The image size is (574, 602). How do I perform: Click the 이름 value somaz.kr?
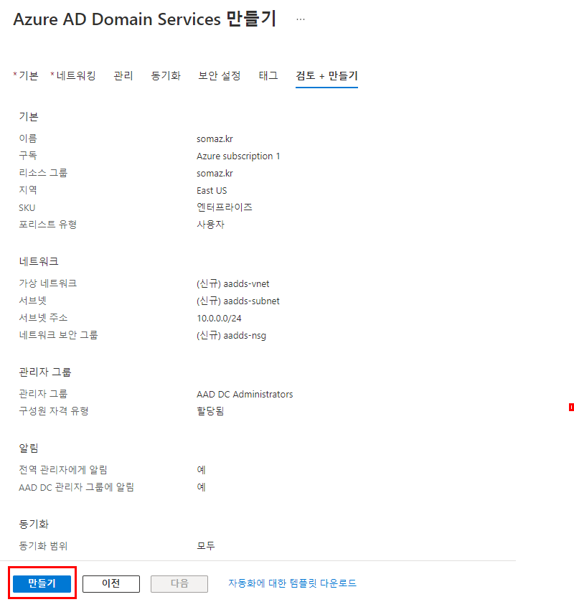click(215, 138)
